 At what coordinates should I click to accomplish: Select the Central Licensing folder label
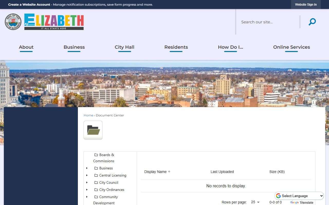113,175
